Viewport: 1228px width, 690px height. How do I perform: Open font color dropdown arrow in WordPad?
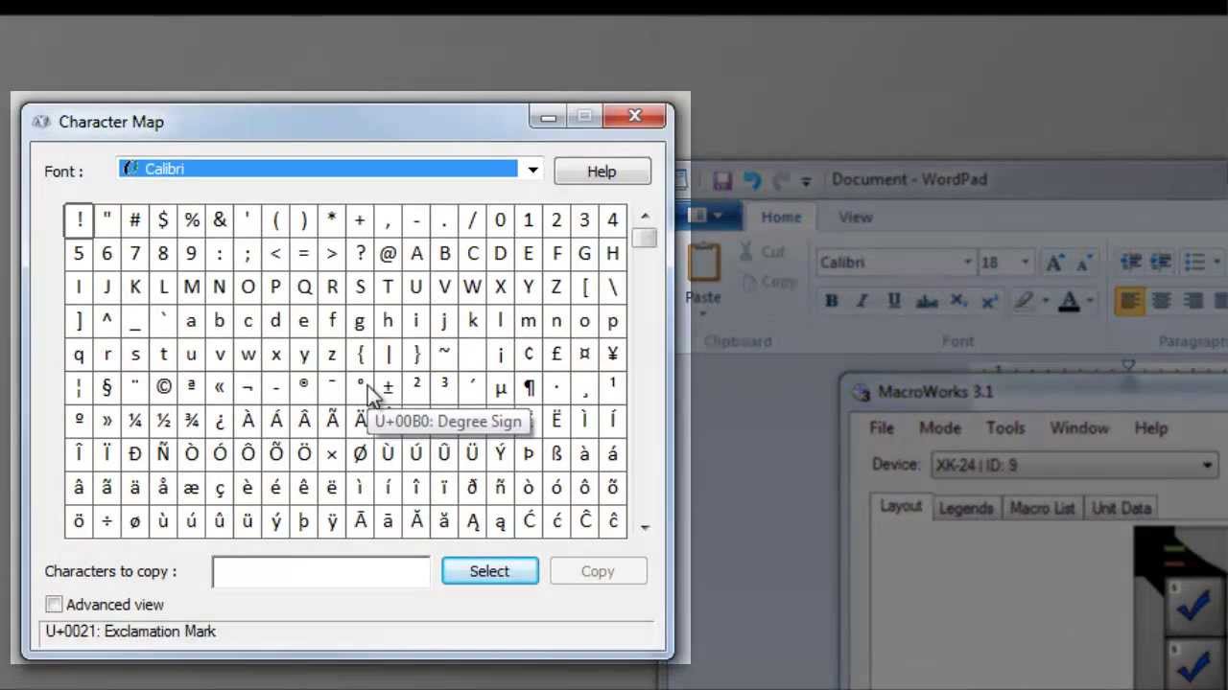tap(1090, 302)
